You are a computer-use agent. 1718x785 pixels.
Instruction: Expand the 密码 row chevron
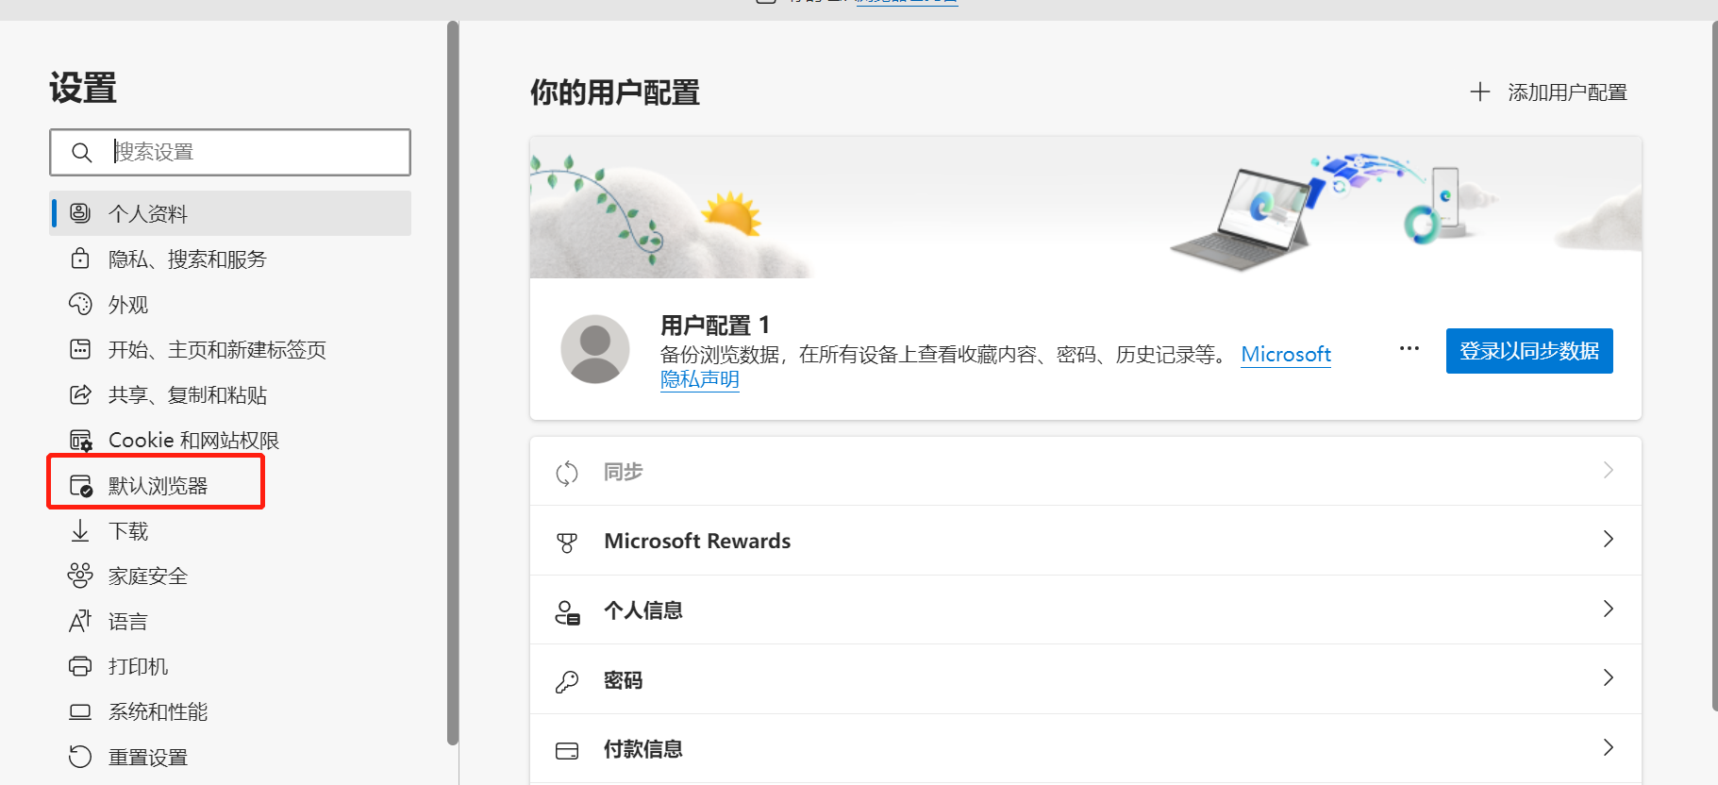click(x=1608, y=678)
